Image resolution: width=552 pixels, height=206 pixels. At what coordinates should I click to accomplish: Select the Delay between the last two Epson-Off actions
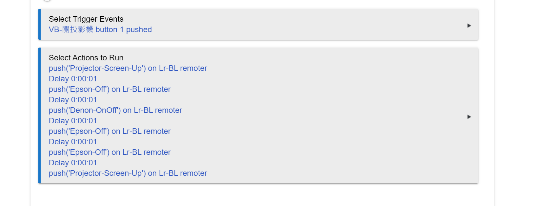pyautogui.click(x=73, y=142)
